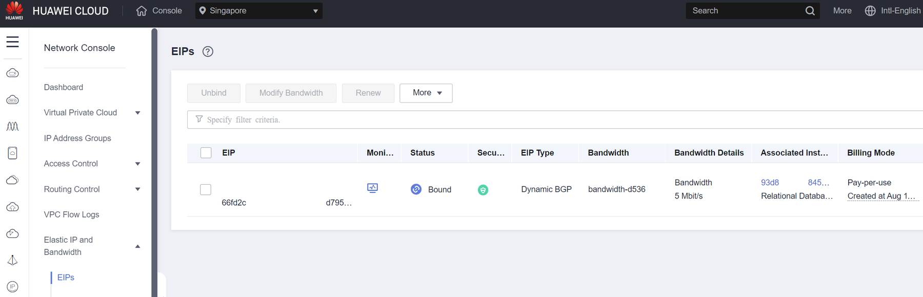The width and height of the screenshot is (923, 297).
Task: Click the sidebar vertical scrollbar
Action: point(154,162)
